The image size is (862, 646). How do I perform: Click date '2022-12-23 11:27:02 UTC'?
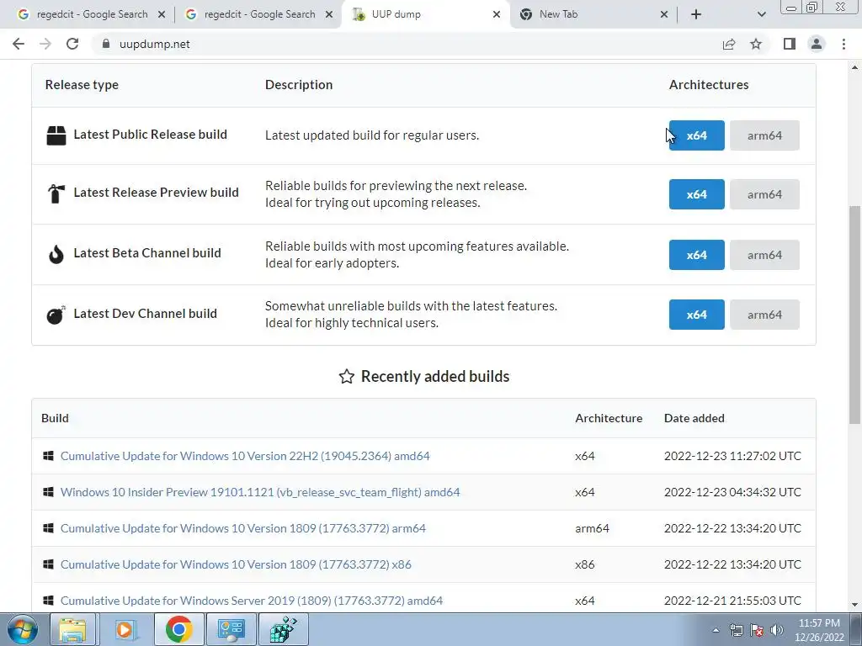tap(732, 456)
